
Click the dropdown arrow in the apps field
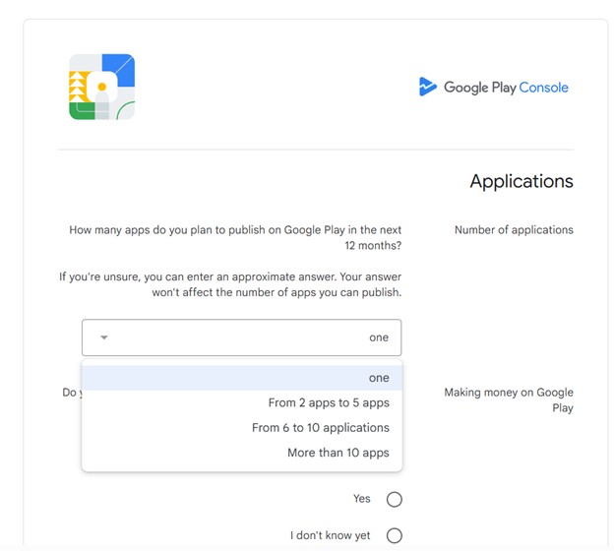point(103,337)
